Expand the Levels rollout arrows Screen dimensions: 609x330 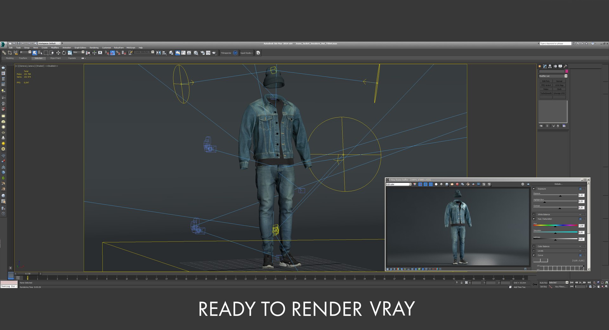click(x=580, y=251)
